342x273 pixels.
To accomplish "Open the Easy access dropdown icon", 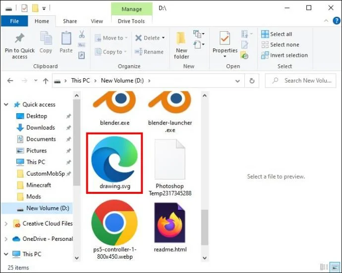I will coord(199,45).
